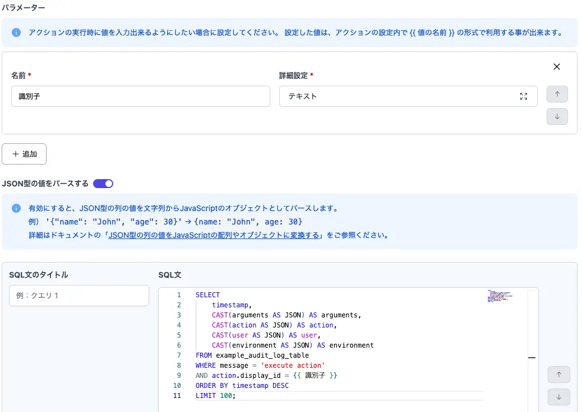Screen dimensions: 582x412
Task: Click the info icon in the パラメーター notice
Action: [16, 32]
